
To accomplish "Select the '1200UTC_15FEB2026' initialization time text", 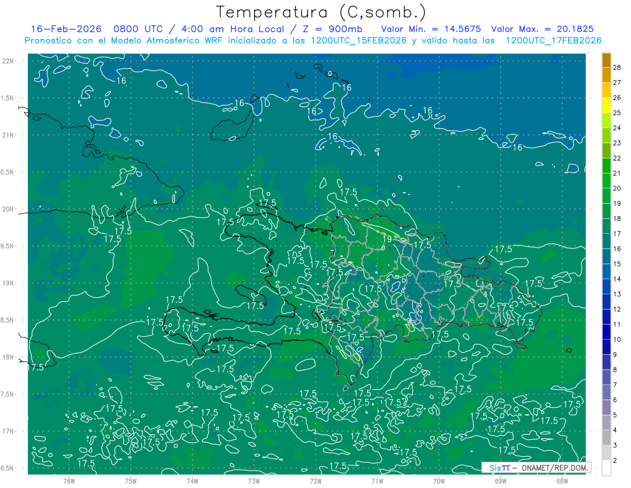I will 359,41.
